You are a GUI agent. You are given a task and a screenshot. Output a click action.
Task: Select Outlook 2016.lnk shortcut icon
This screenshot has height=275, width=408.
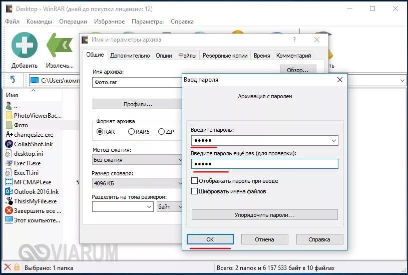pos(9,192)
